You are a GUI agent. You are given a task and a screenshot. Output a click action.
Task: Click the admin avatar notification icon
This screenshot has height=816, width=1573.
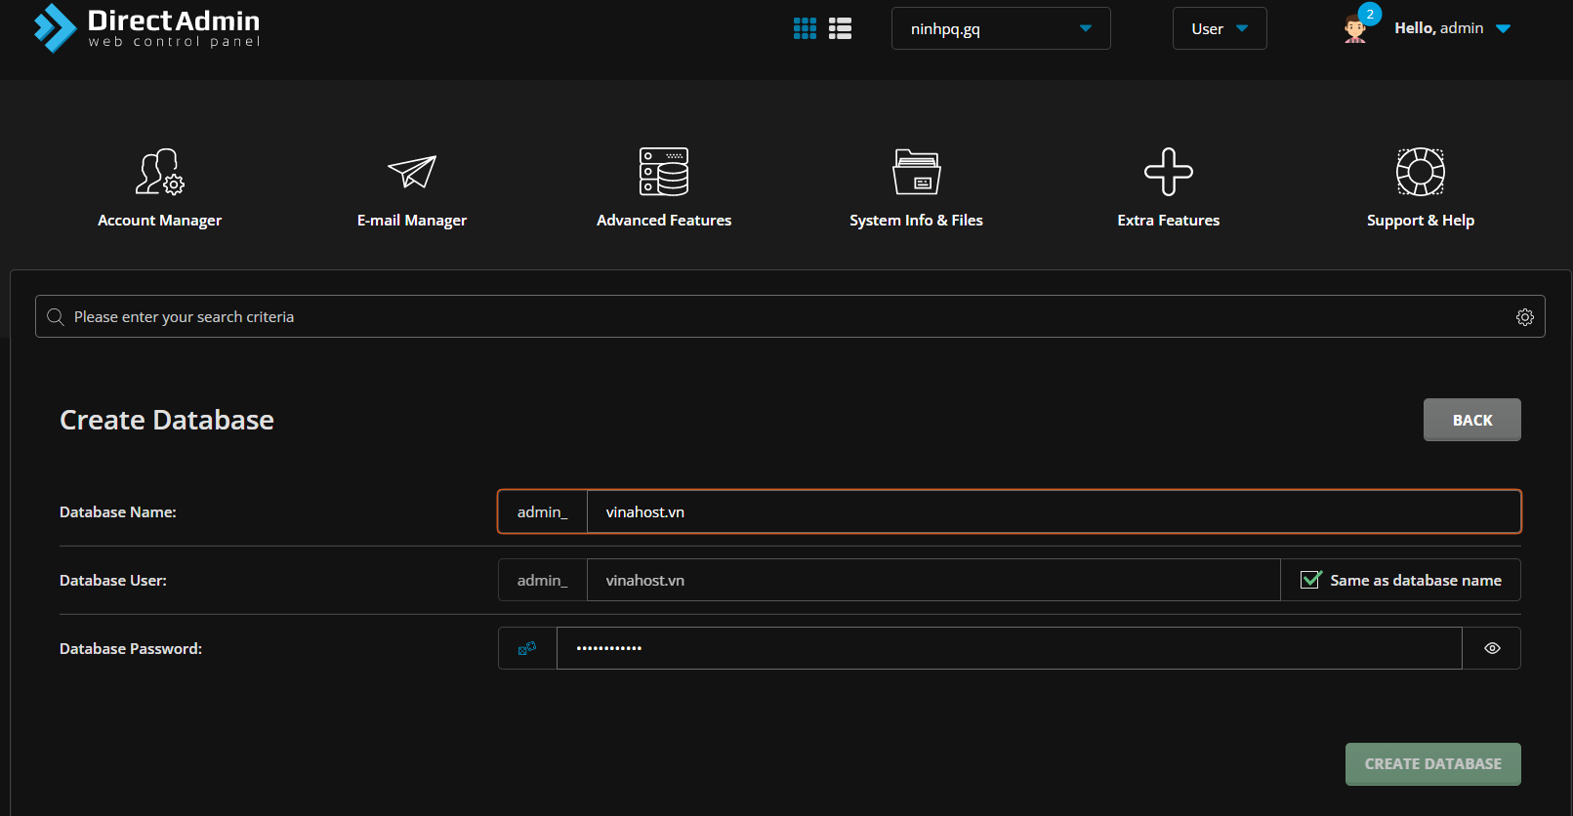(1355, 28)
